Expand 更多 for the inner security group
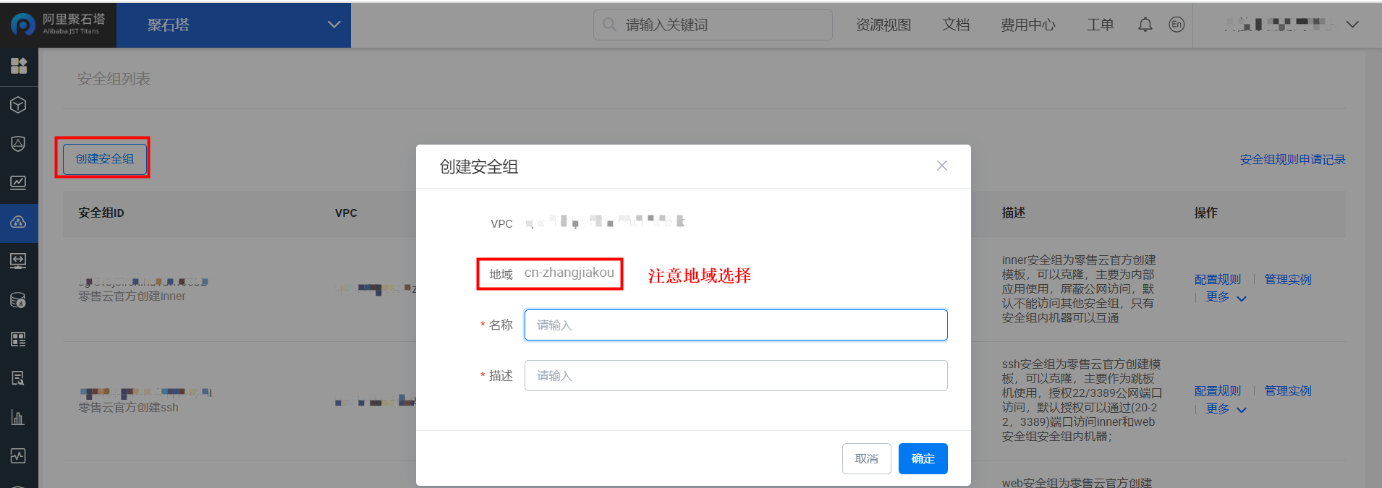Image resolution: width=1382 pixels, height=488 pixels. pos(1226,297)
